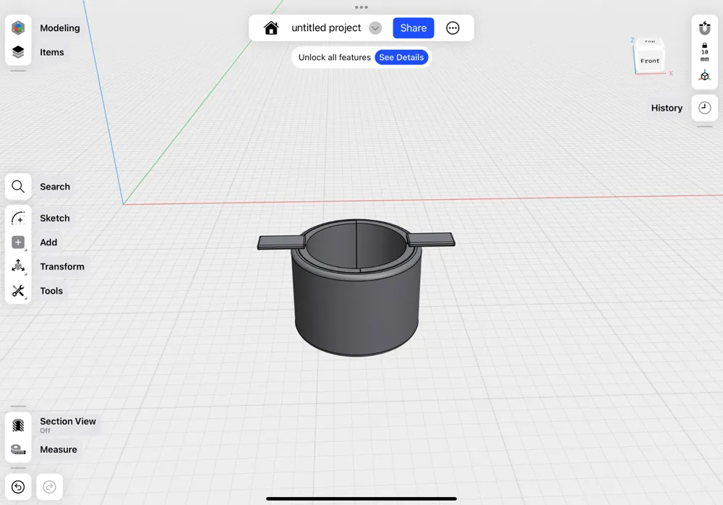The width and height of the screenshot is (723, 505).
Task: Click the Transform label
Action: 62,266
